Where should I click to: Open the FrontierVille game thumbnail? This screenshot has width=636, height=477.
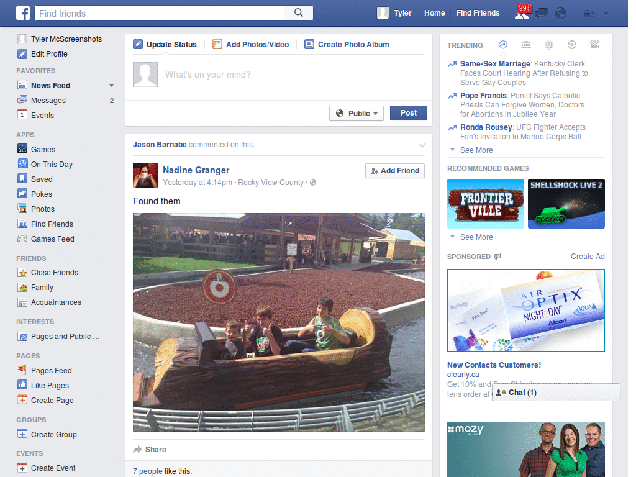click(x=486, y=204)
